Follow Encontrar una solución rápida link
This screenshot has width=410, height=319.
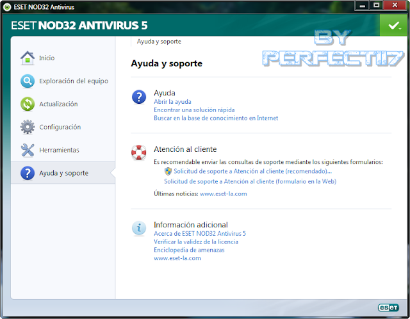tap(194, 110)
